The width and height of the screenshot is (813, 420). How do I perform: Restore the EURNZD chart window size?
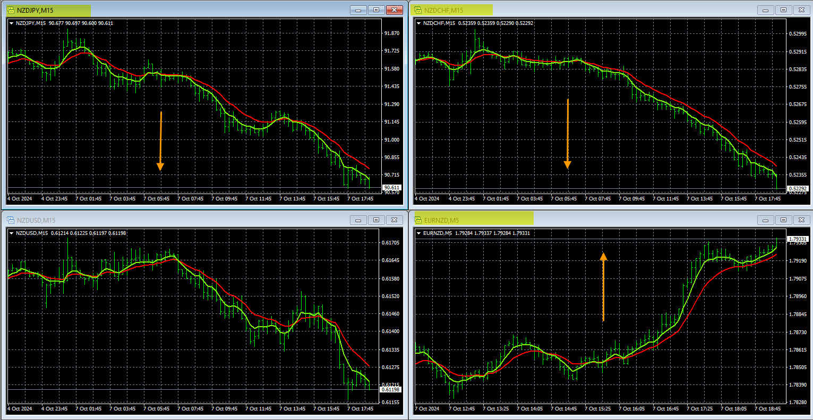783,220
